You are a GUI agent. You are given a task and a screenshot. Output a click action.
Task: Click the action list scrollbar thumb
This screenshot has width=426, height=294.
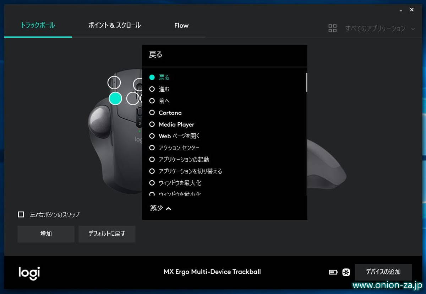[x=306, y=82]
